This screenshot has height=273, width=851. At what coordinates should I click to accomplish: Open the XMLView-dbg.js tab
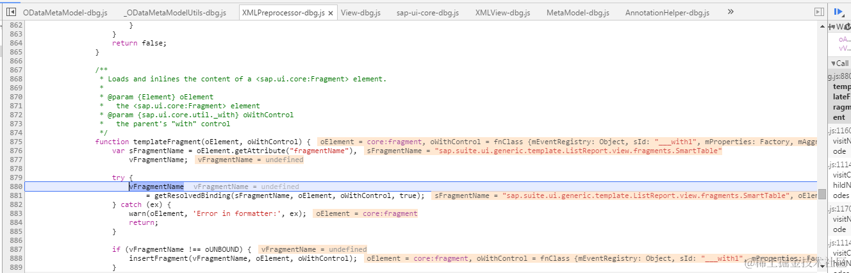[x=502, y=13]
